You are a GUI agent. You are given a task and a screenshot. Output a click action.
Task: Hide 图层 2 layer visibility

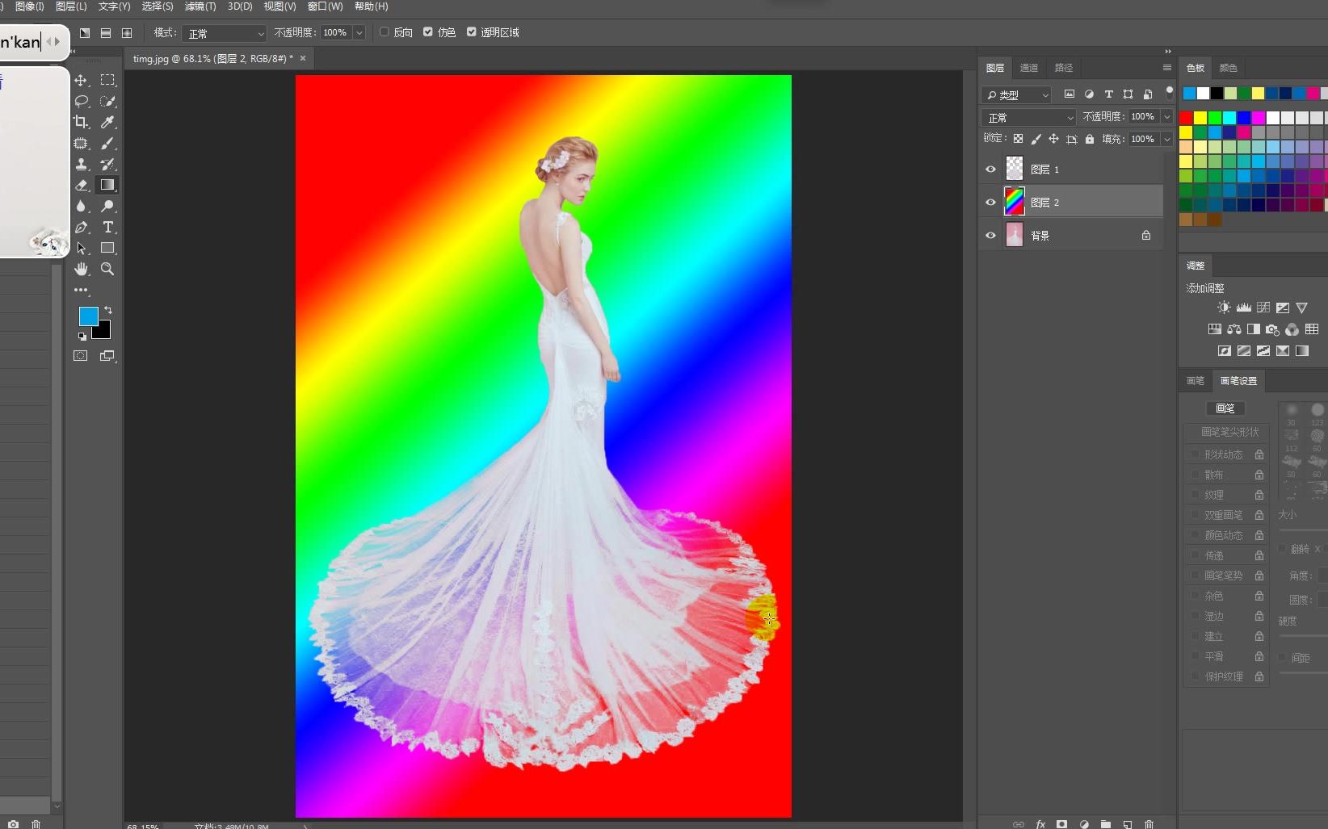point(990,203)
